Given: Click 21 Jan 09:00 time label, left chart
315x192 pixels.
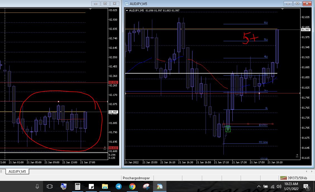Looking at the screenshot, I should 52,162.
